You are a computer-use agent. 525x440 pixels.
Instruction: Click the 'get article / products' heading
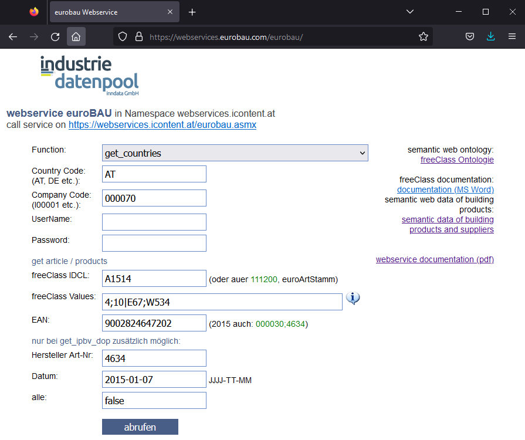69,261
